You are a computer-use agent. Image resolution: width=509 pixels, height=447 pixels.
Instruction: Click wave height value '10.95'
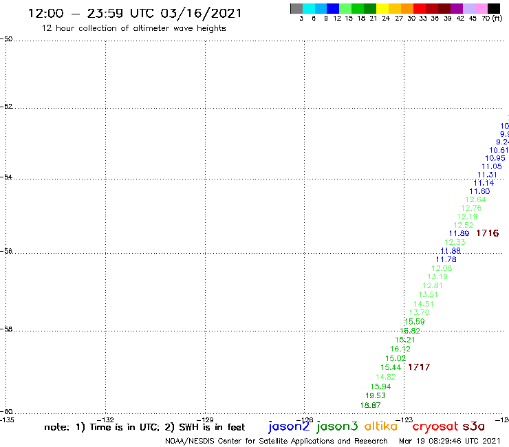[495, 158]
